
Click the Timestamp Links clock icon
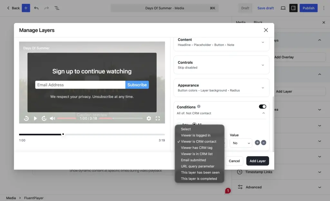[239, 172]
